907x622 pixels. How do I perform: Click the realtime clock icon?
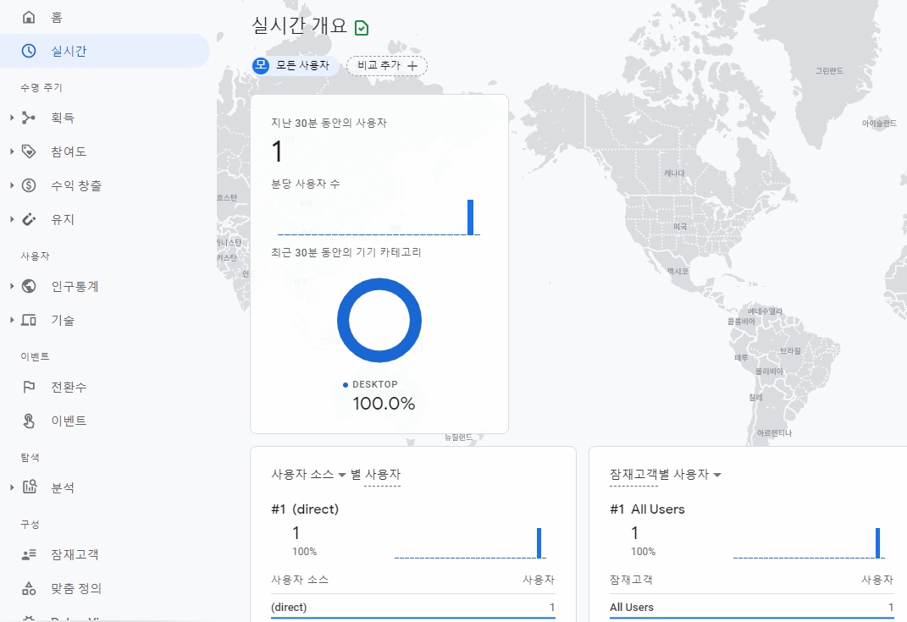coord(28,51)
